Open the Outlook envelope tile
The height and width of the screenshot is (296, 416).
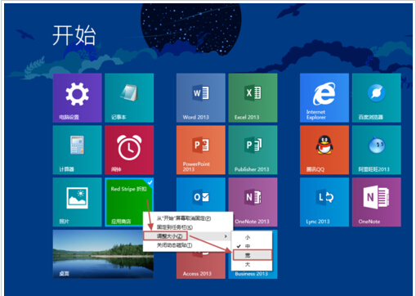pyautogui.click(x=201, y=195)
